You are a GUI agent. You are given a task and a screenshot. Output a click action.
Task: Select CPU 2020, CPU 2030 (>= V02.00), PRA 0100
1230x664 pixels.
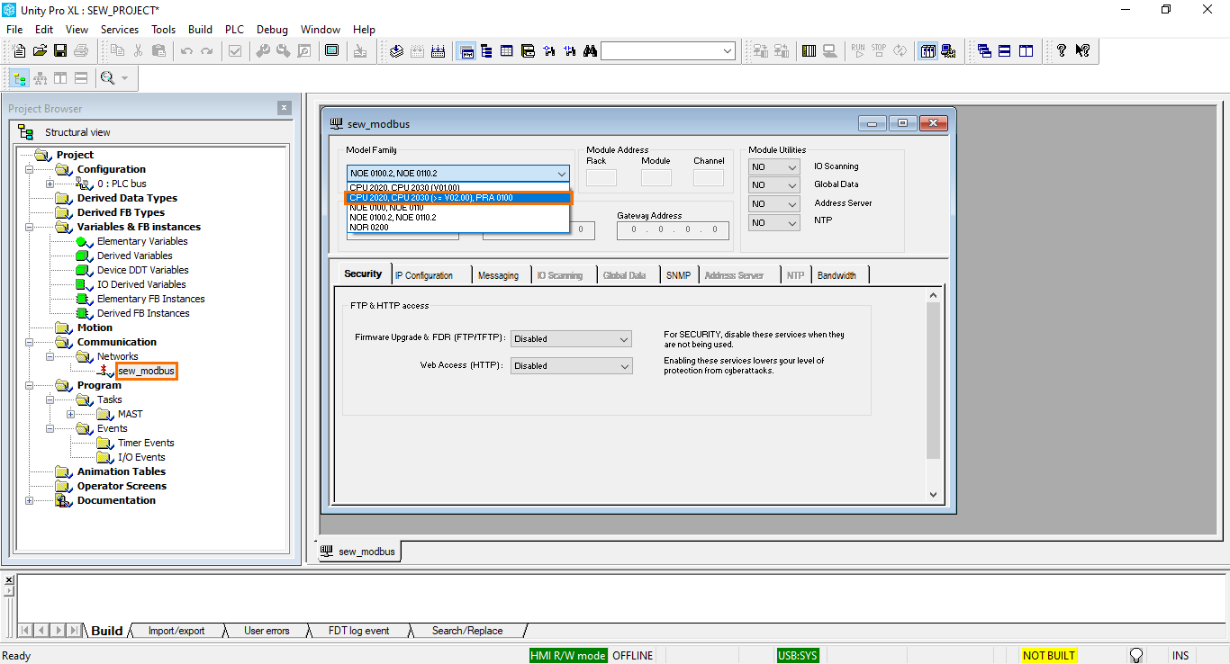coord(458,198)
